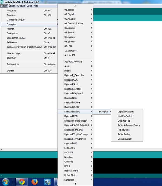Image resolution: width=162 pixels, height=186 pixels.
Task: Open RcSeqAdvancedDoors example sketch
Action: point(127,125)
